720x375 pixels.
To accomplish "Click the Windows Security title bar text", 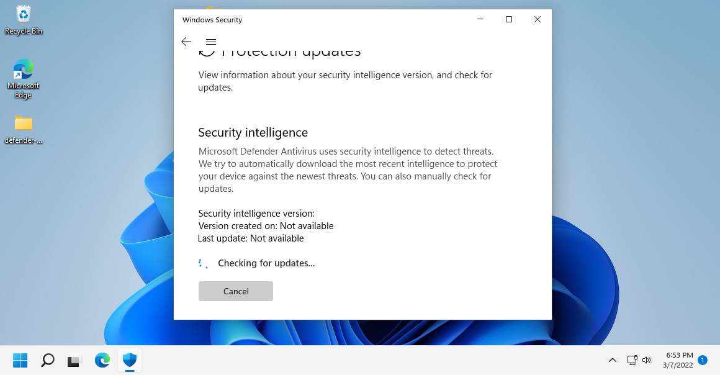I will click(212, 20).
